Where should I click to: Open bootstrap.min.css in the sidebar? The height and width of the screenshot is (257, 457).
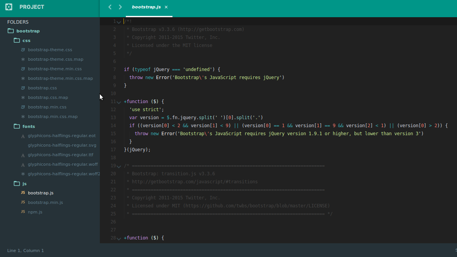pos(47,107)
